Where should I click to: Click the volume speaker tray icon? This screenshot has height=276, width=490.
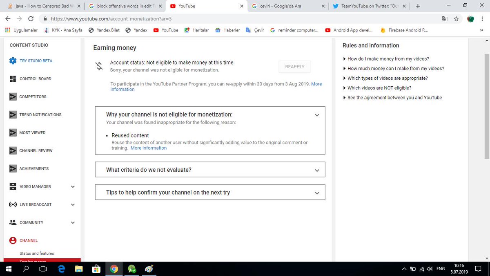(430, 269)
